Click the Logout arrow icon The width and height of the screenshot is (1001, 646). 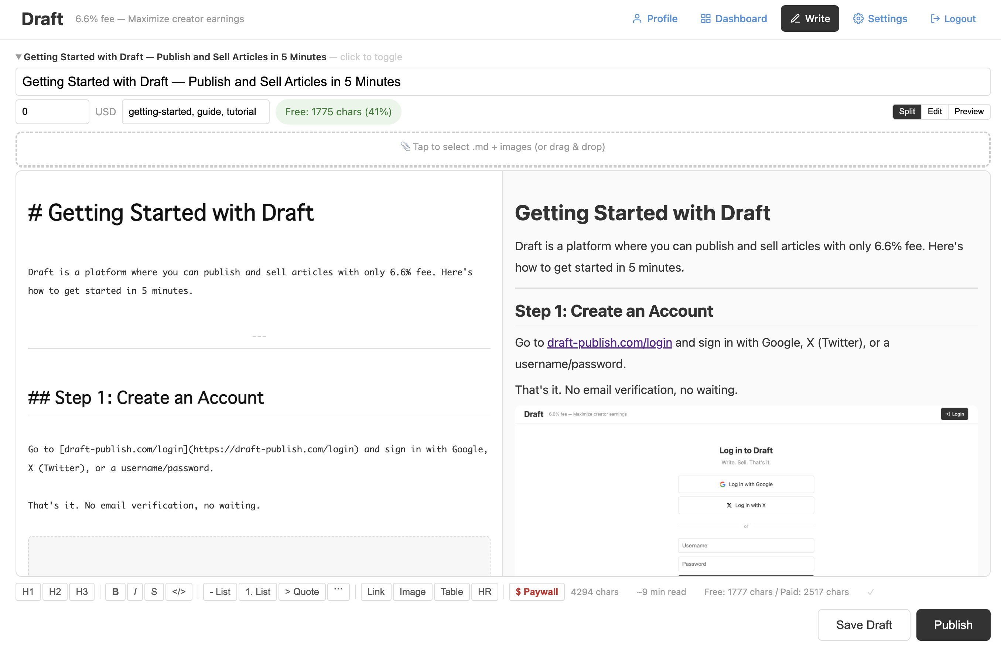(x=935, y=18)
